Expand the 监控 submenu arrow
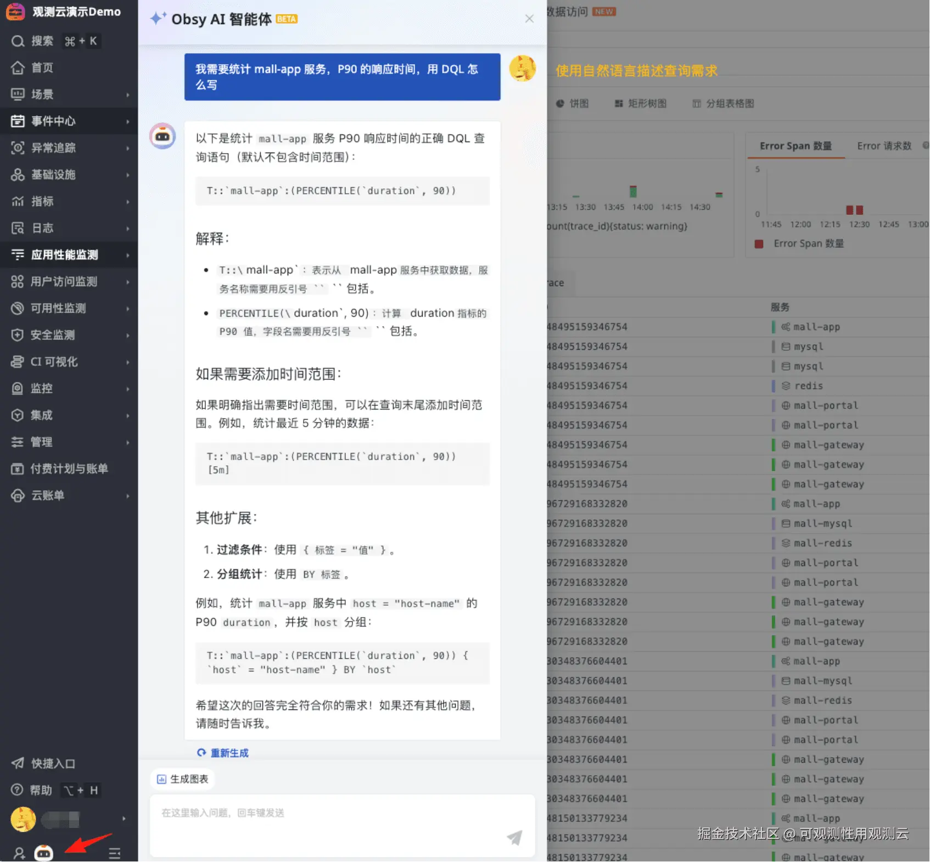This screenshot has height=862, width=930. click(128, 389)
